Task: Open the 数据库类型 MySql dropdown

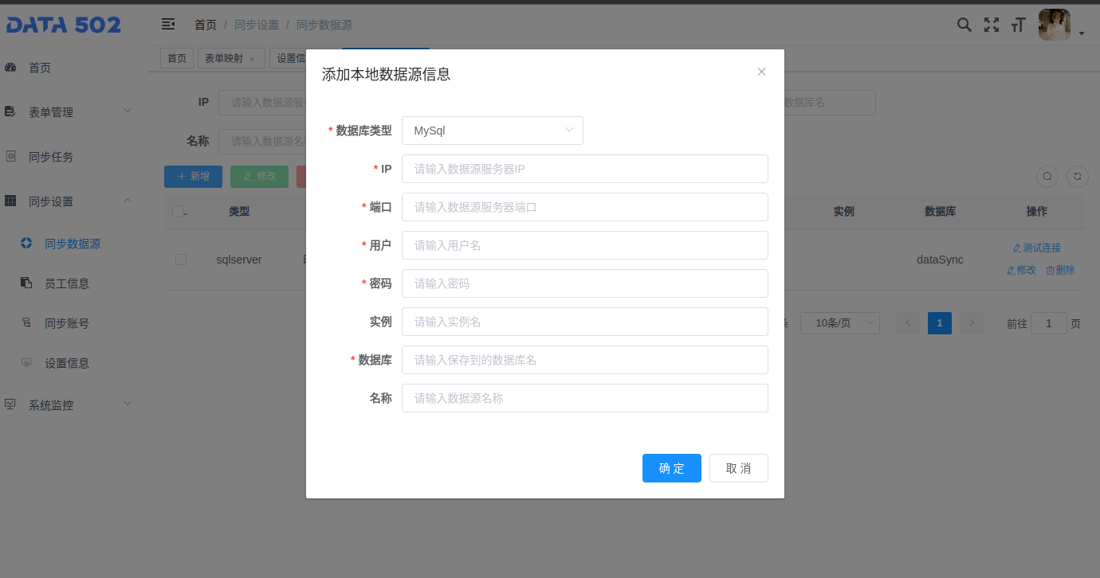Action: click(492, 131)
